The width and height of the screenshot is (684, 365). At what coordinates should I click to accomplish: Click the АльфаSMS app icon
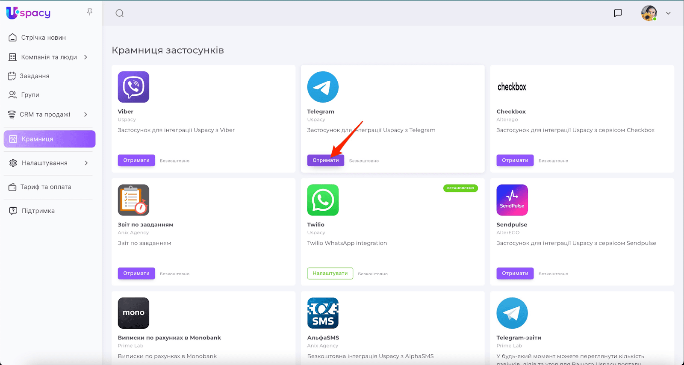pos(323,313)
